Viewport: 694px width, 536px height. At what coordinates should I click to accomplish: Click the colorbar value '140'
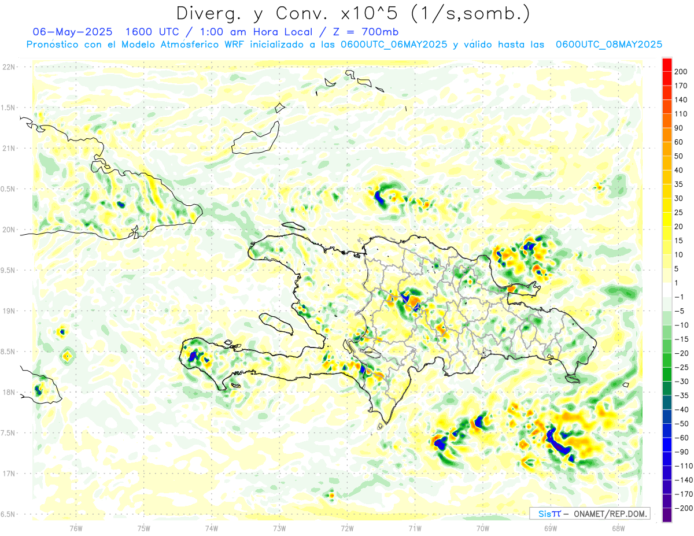(681, 99)
